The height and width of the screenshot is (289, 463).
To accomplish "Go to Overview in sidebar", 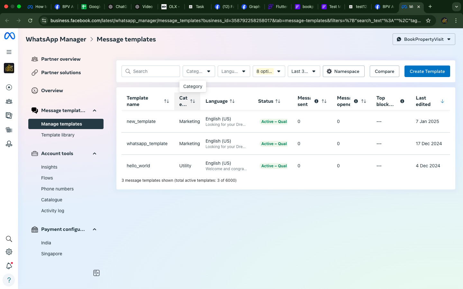I will coord(52,91).
